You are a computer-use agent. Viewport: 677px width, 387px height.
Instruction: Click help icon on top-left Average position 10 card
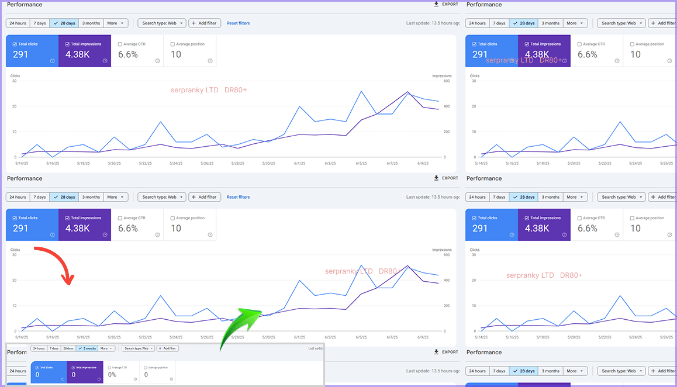210,61
